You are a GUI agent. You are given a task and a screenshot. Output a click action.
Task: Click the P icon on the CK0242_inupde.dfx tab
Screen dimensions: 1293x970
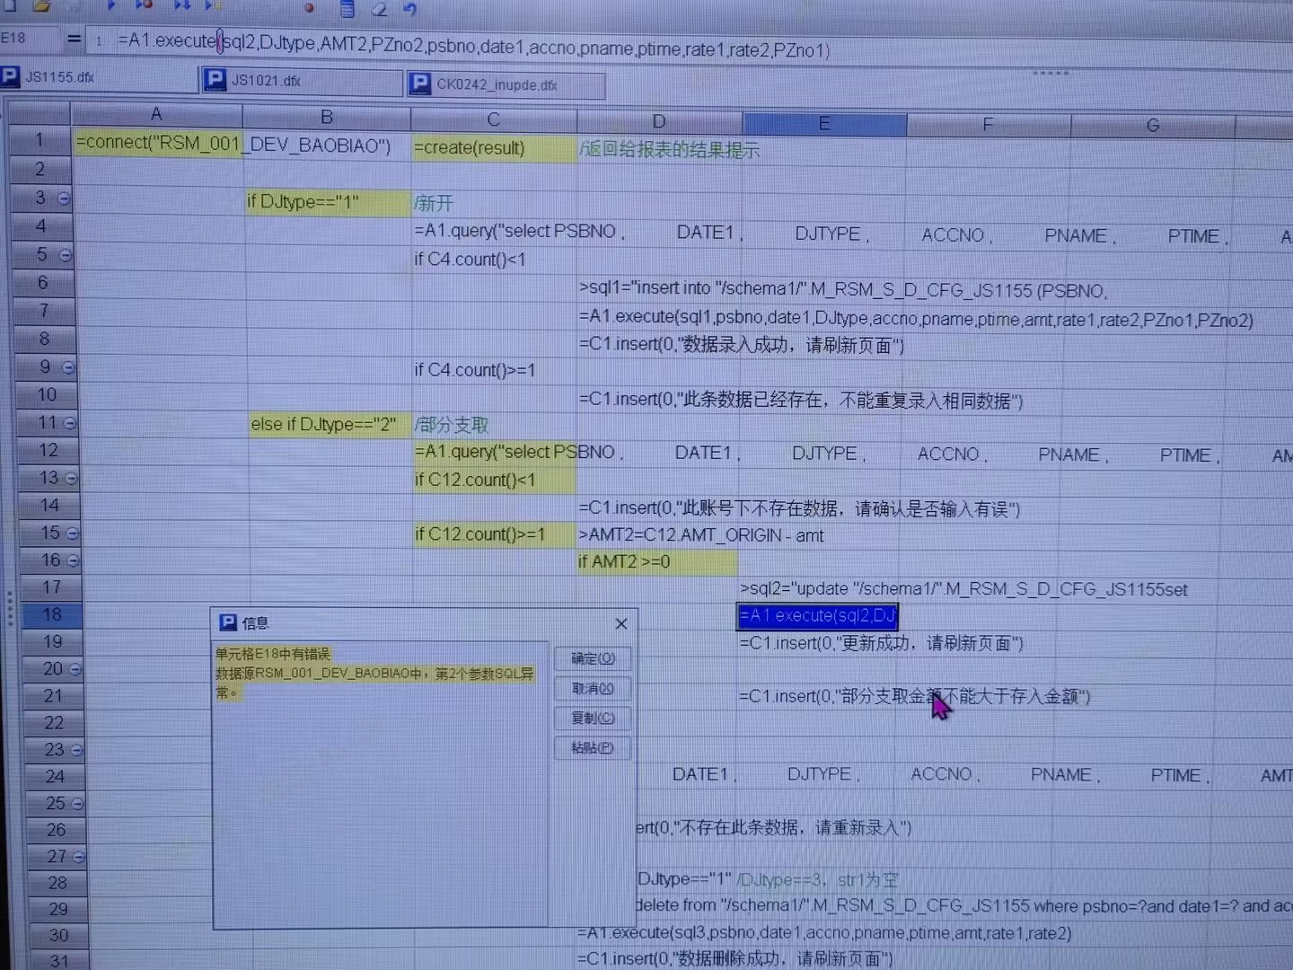pos(420,84)
